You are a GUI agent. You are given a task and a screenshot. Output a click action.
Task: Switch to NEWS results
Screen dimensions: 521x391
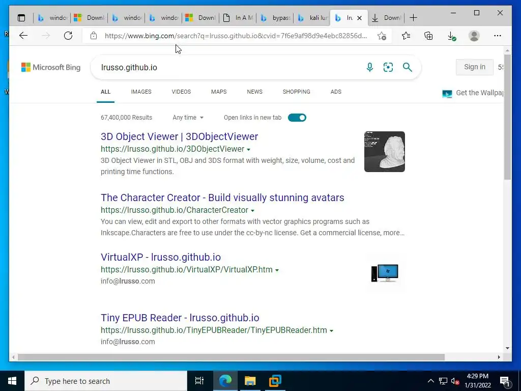pyautogui.click(x=255, y=92)
